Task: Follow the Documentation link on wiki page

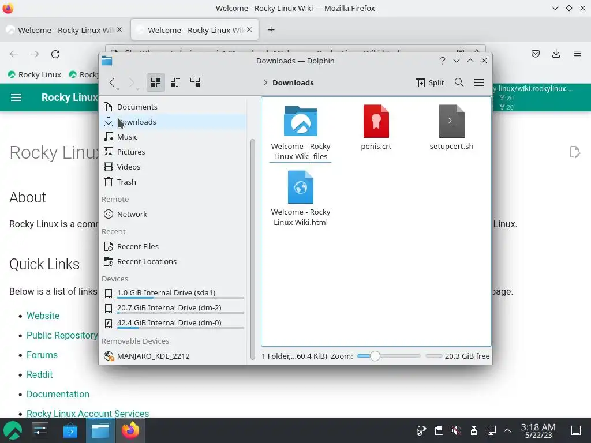Action: [58, 394]
